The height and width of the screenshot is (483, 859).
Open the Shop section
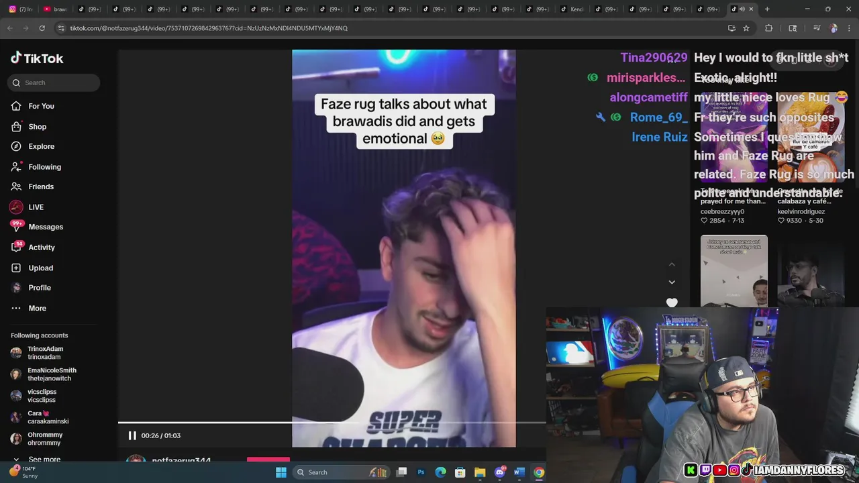(38, 126)
